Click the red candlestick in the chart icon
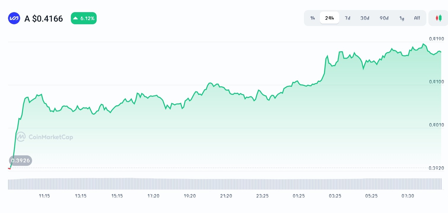Viewport: 448px width, 213px height. 437,18
